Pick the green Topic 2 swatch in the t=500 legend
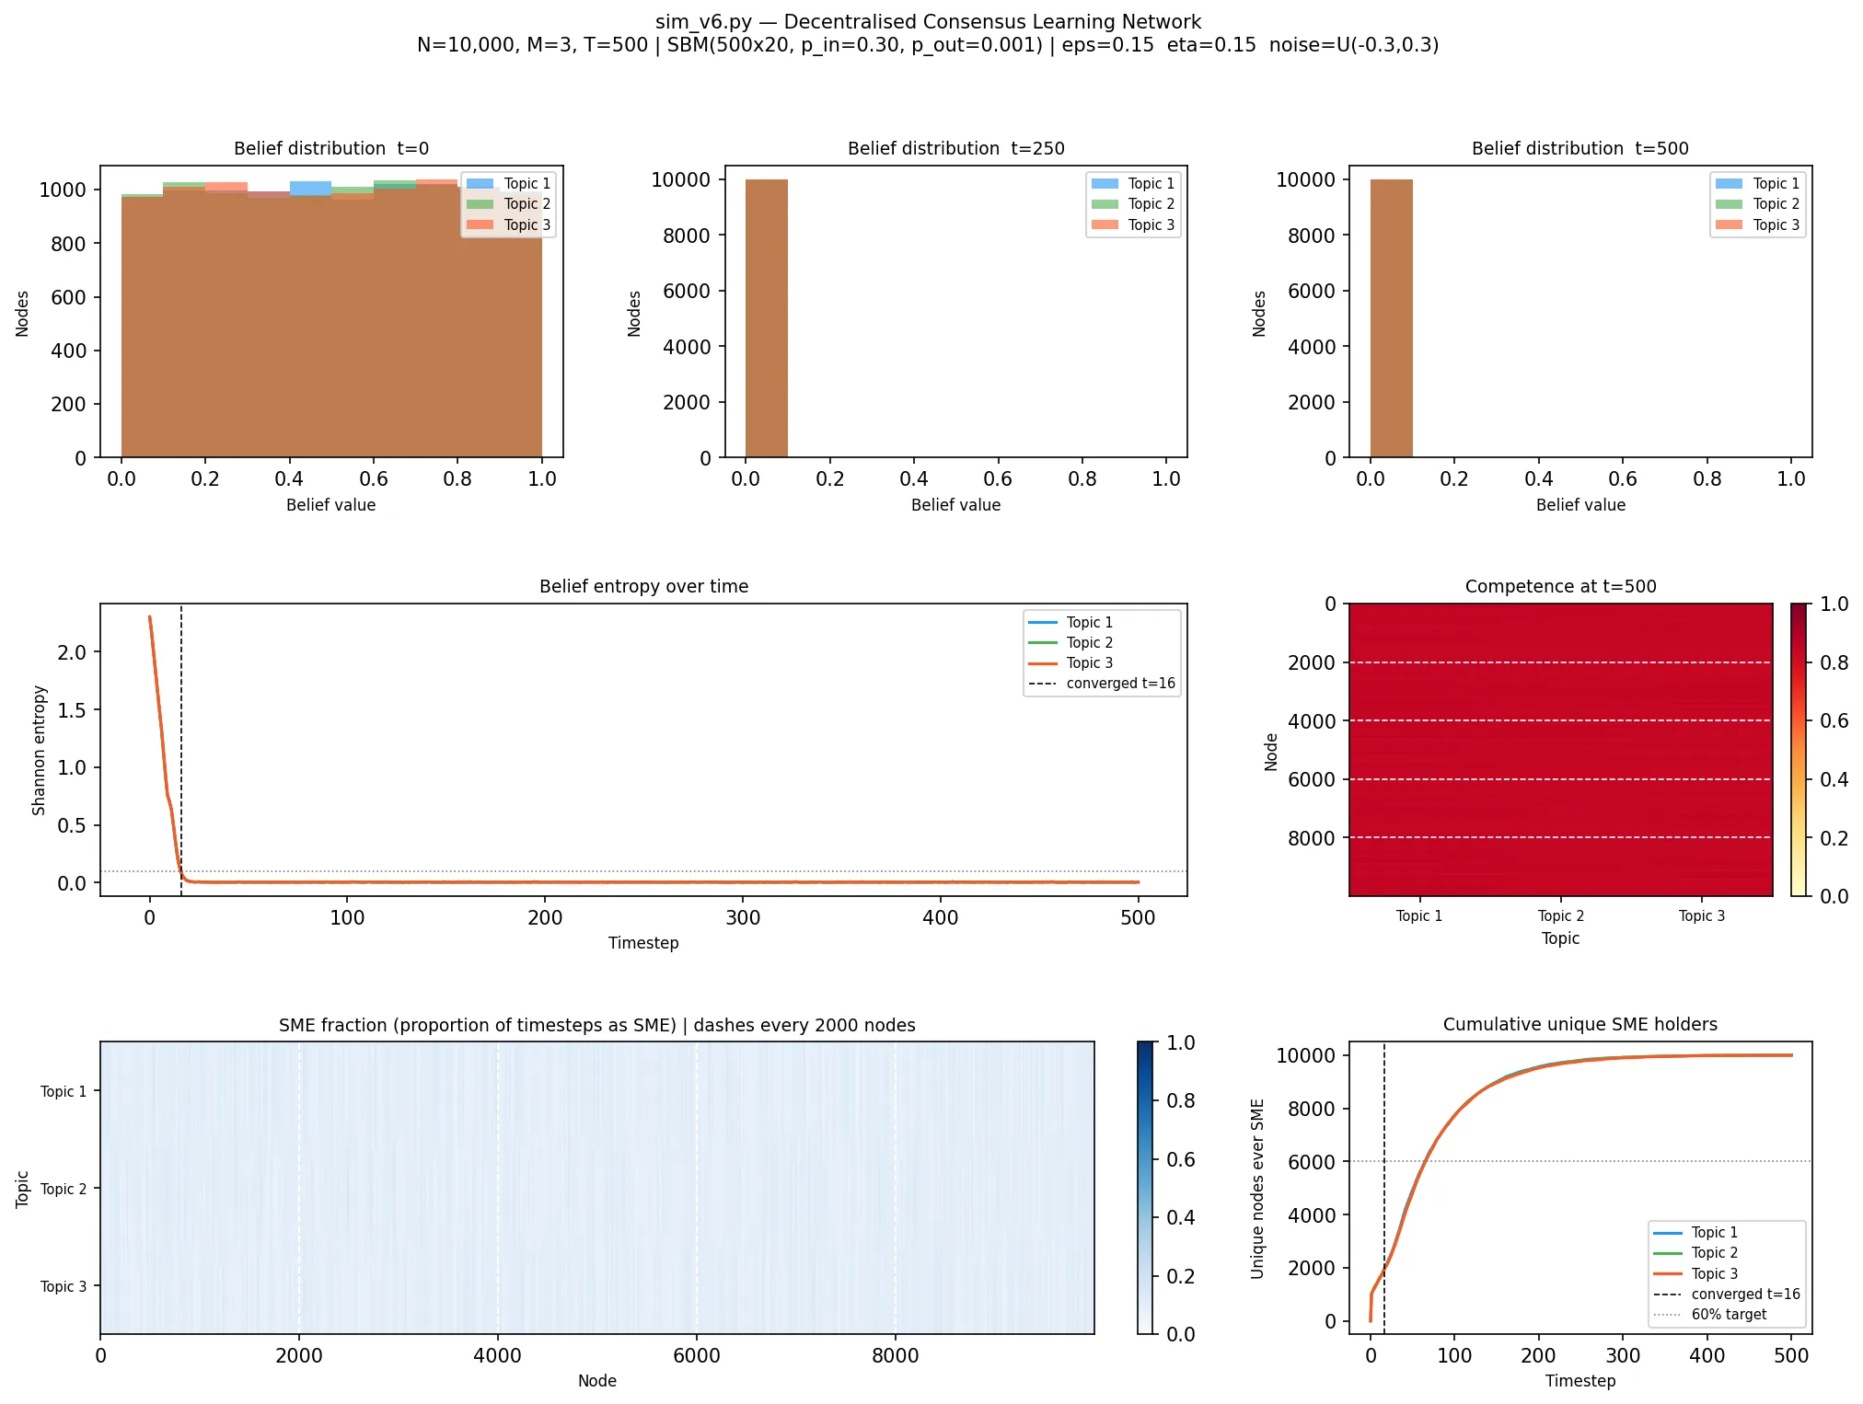Screen dimensions: 1863x1404 tap(1729, 203)
